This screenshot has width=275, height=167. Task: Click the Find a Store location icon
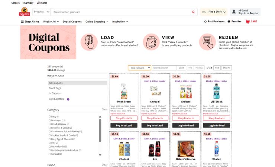pyautogui.click(x=204, y=12)
